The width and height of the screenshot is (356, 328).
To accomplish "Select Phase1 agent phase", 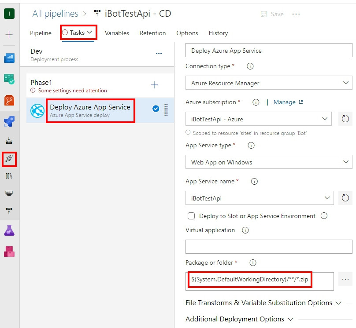I will [x=100, y=86].
